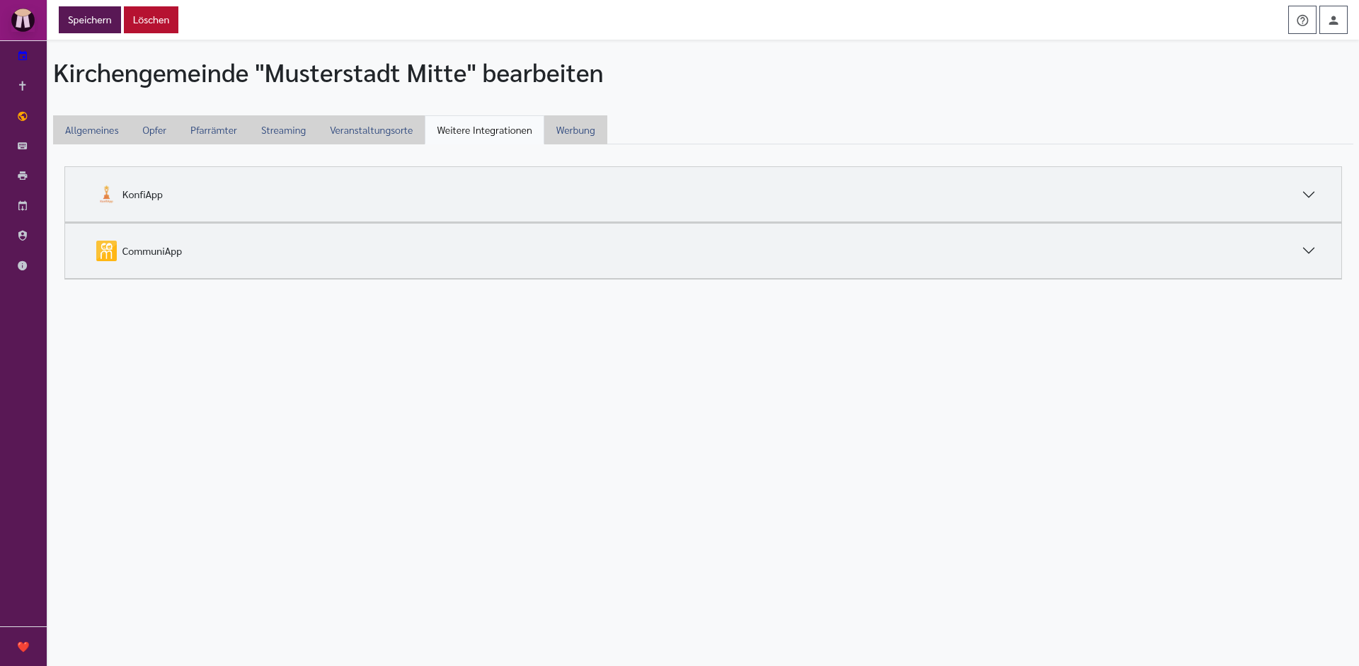Open the Pfarrämter tab
Viewport: 1359px width, 666px height.
(x=214, y=130)
